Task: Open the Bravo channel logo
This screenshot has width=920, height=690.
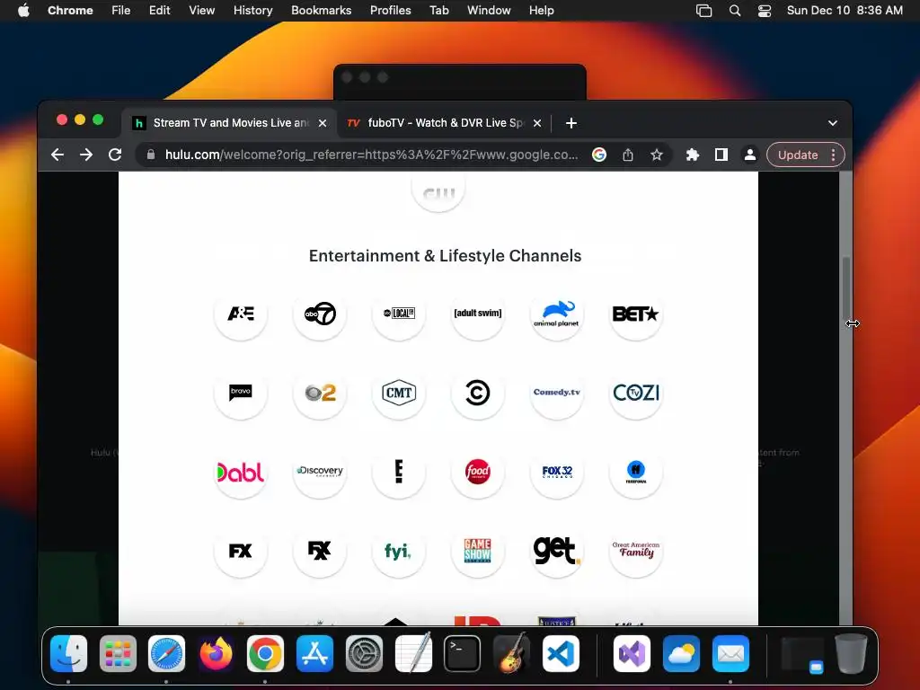Action: (241, 393)
